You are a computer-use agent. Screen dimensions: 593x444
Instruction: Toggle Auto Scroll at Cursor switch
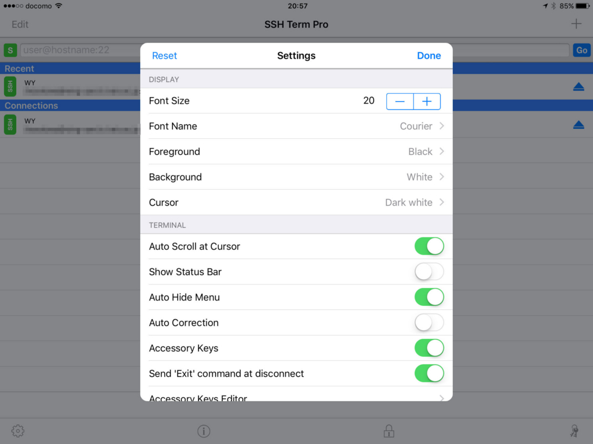(429, 246)
